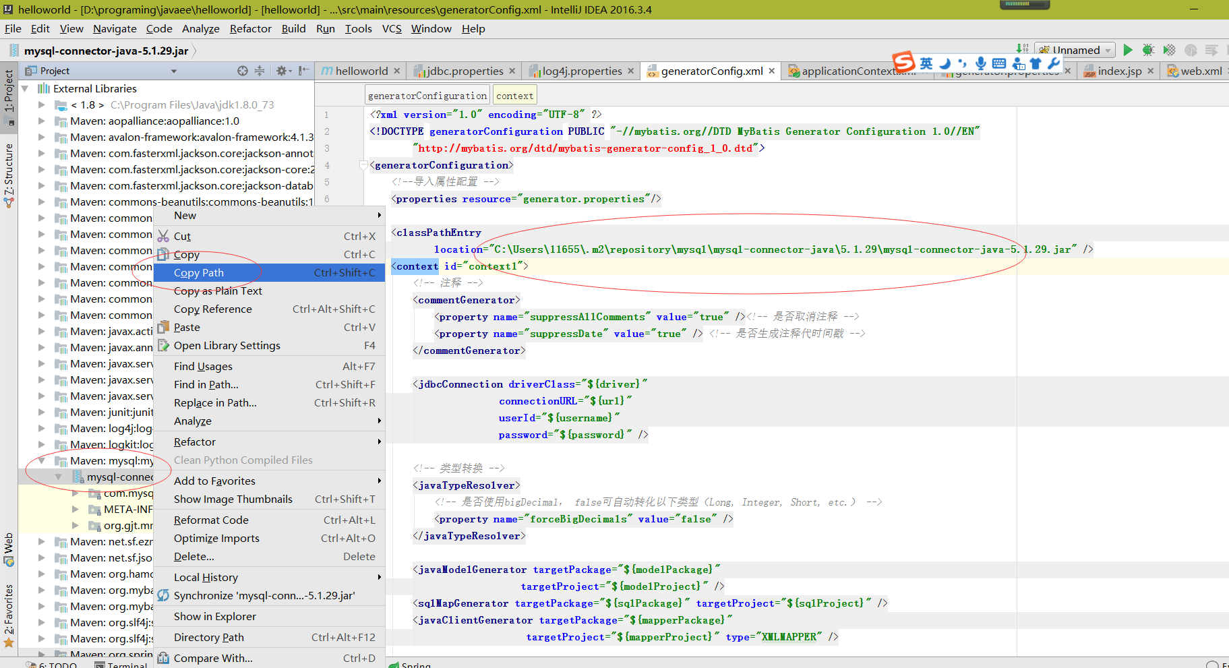Image resolution: width=1229 pixels, height=668 pixels.
Task: Select Compare With... in context menu
Action: (x=270, y=658)
